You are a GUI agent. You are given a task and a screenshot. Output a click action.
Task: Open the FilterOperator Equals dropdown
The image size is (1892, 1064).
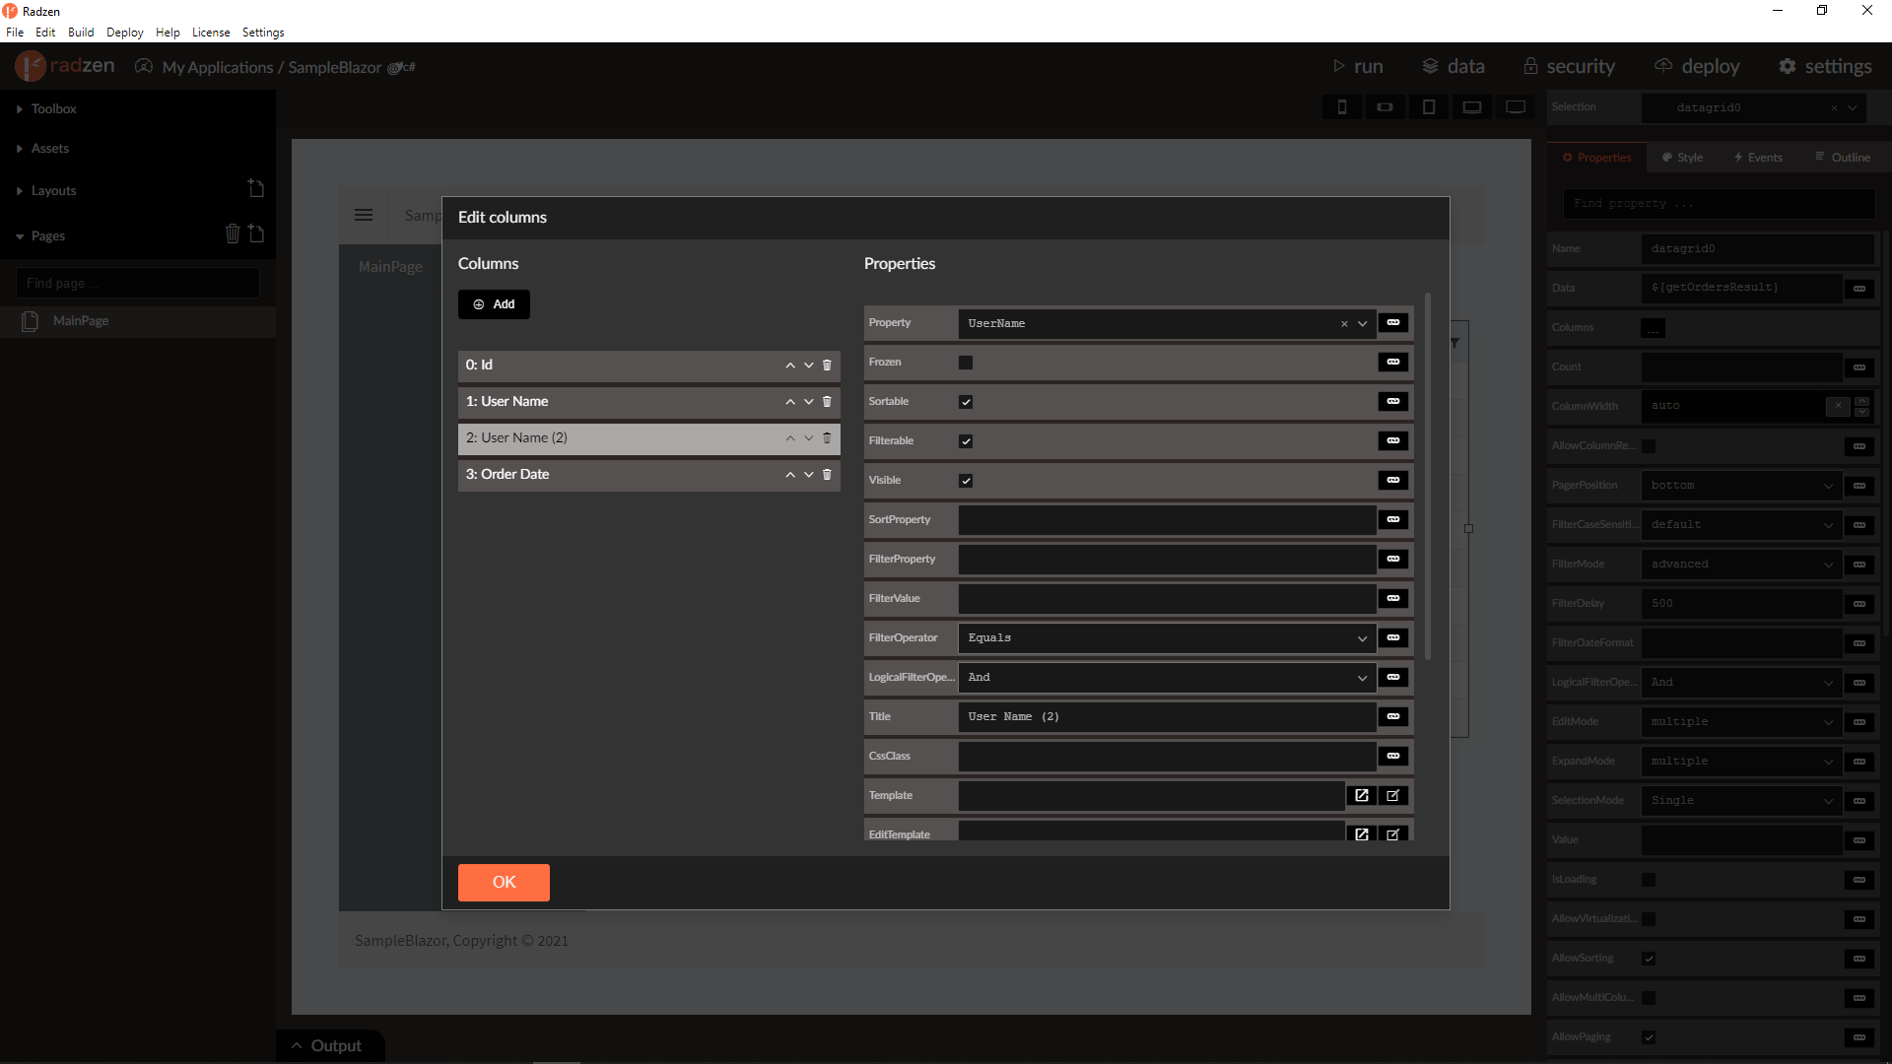click(x=1167, y=638)
